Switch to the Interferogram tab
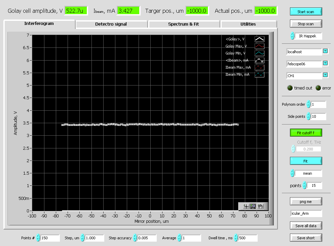Screen dimensions: 334x246 [x=39, y=24]
